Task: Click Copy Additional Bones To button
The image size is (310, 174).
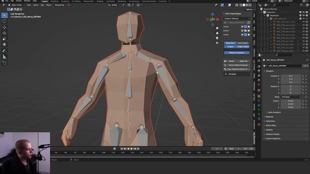Action: tap(237, 69)
